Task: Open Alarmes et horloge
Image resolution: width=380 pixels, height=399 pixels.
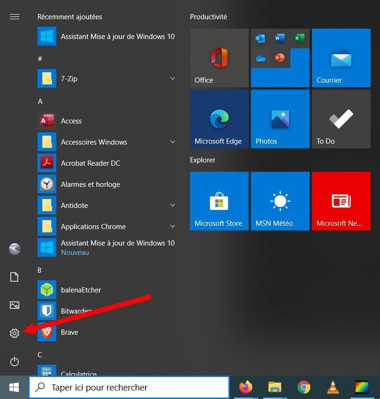Action: 107,184
